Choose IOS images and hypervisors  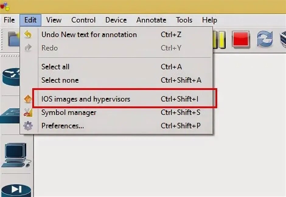point(86,99)
